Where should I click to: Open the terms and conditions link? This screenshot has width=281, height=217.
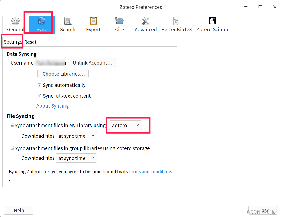151,172
